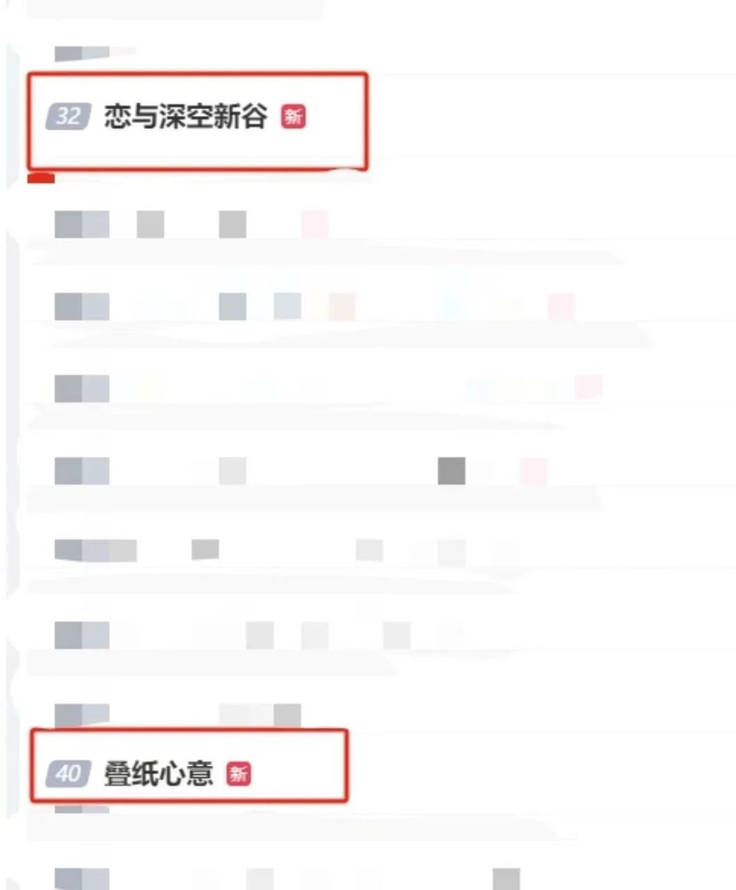Click the pink tag next to the dark gray block

coord(534,471)
